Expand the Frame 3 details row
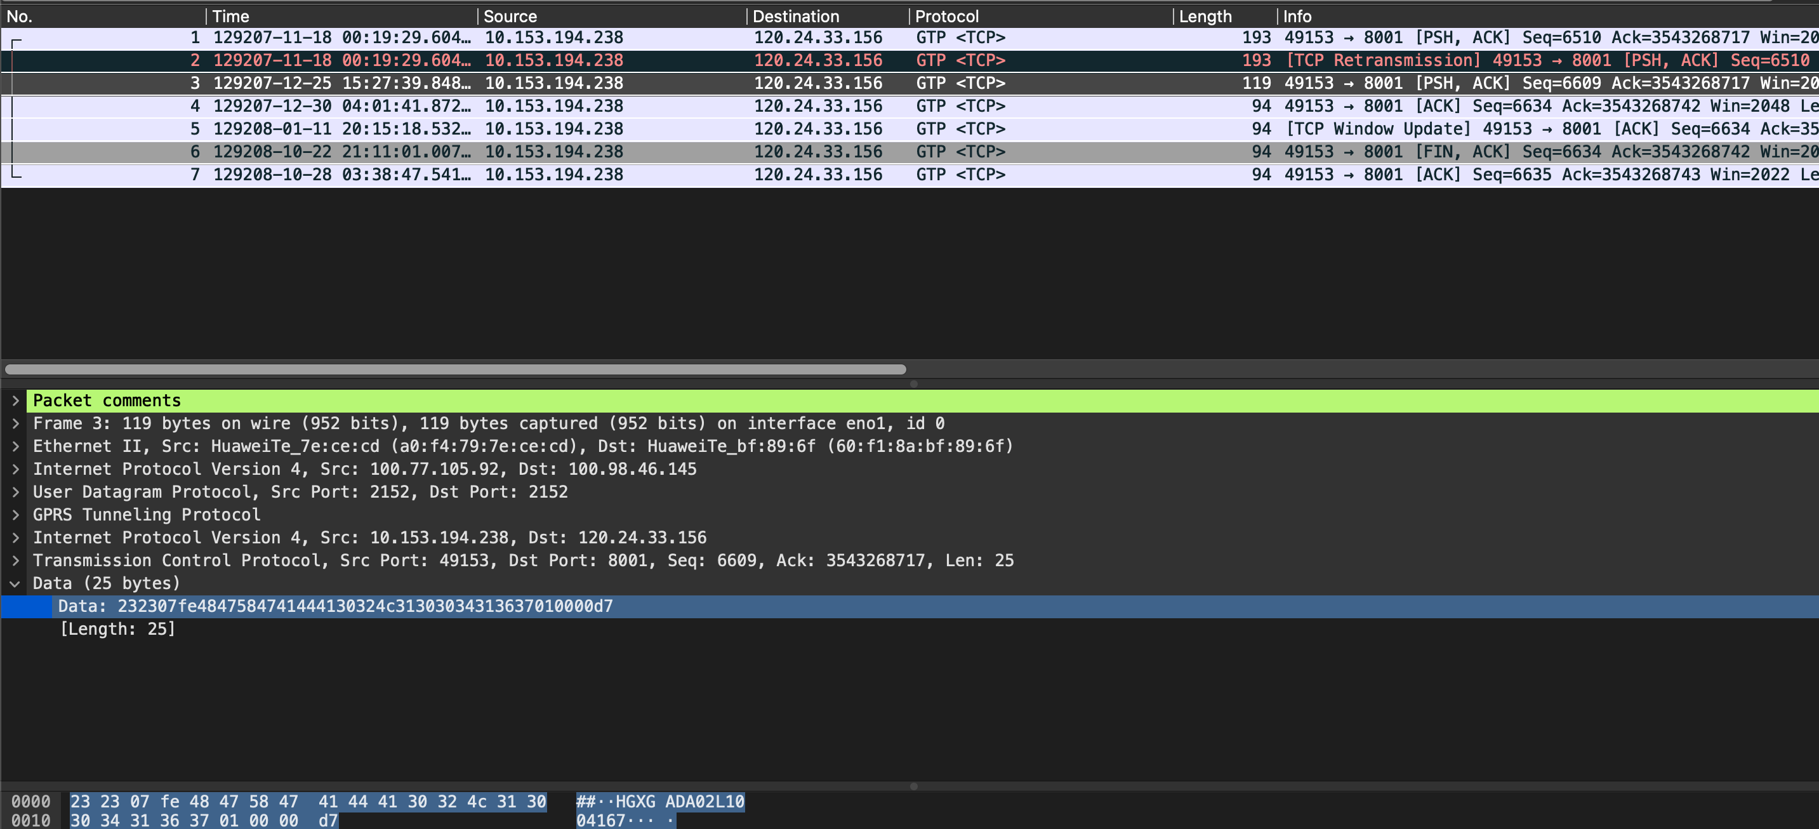The width and height of the screenshot is (1819, 829). [x=15, y=423]
